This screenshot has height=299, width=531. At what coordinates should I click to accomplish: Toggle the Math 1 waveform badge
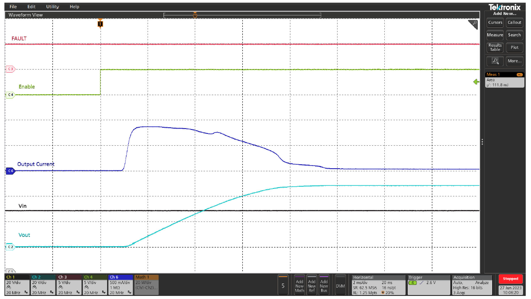pos(146,285)
